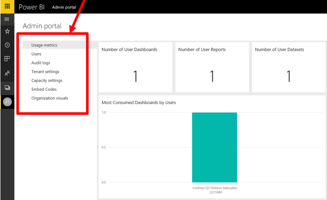Viewport: 327px width, 200px height.
Task: Click the Power BI logo text
Action: click(32, 7)
